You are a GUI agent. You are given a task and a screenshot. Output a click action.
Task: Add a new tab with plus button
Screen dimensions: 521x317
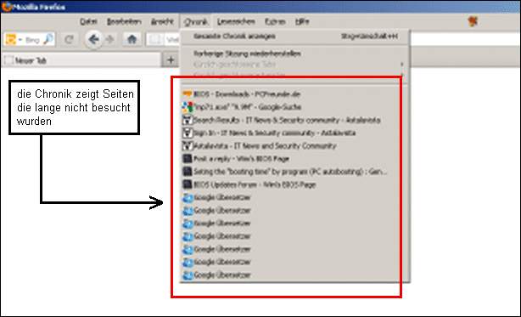tap(171, 60)
